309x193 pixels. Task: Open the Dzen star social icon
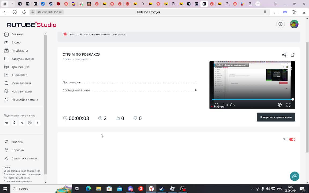38,123
